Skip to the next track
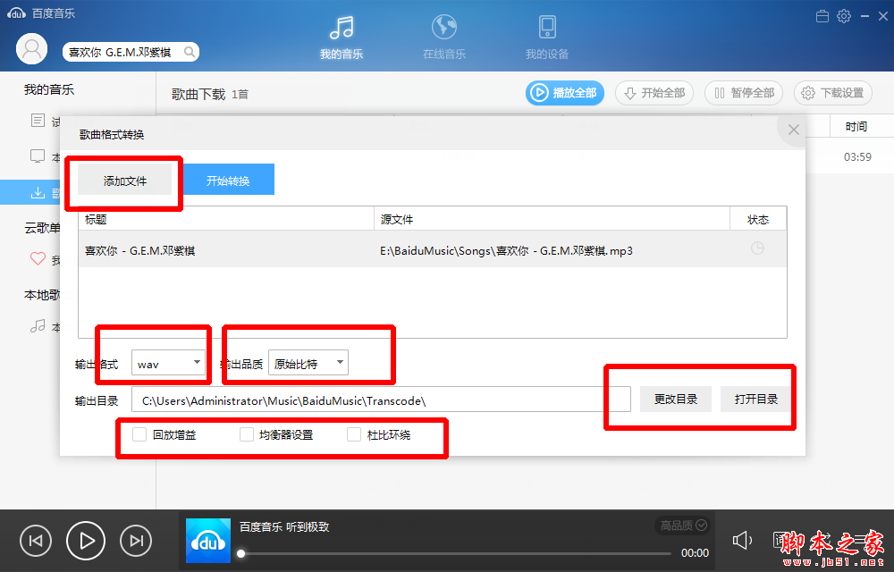 (135, 540)
